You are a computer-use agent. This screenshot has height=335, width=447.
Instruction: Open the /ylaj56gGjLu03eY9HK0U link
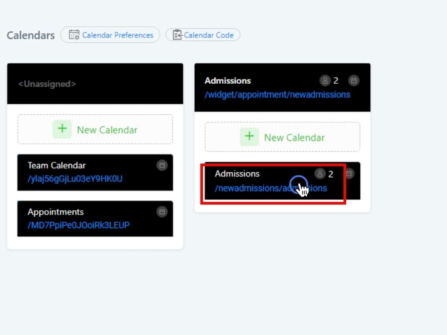[x=75, y=178]
